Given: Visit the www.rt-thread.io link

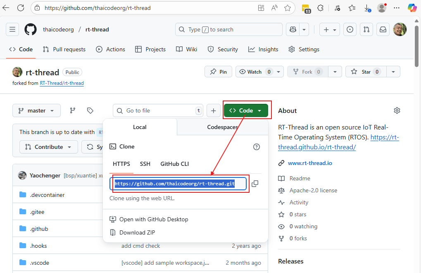Looking at the screenshot, I should [x=310, y=163].
